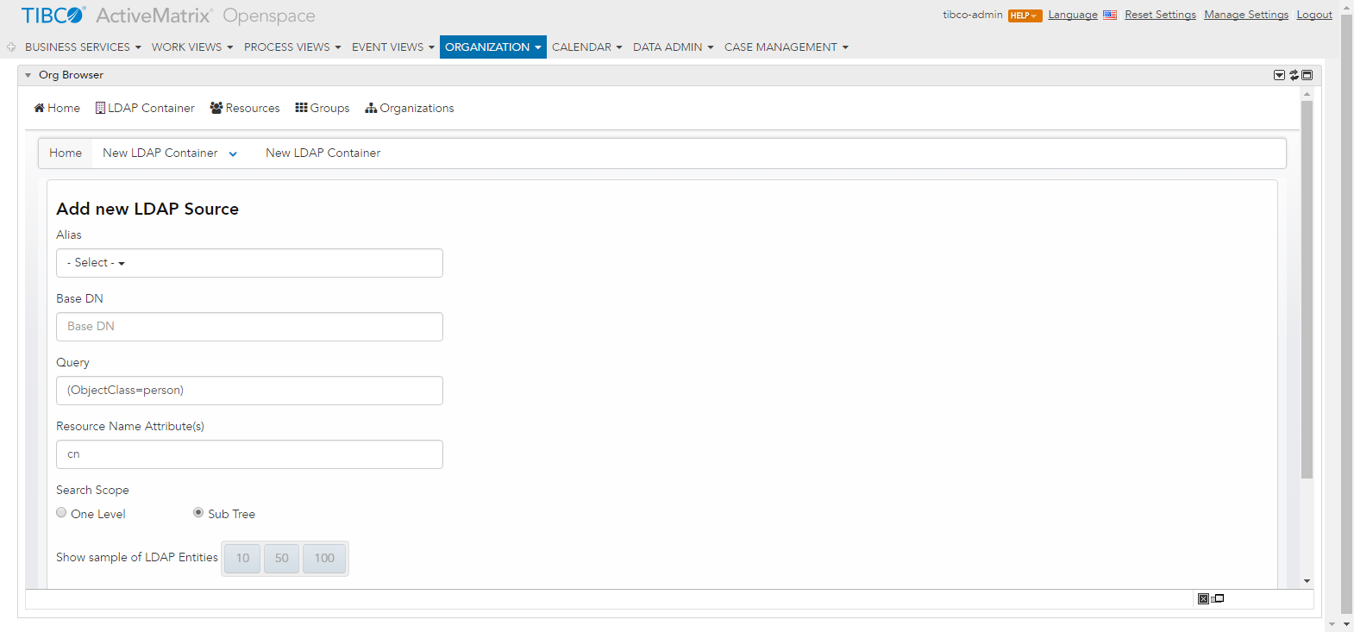The height and width of the screenshot is (632, 1354).
Task: Click the Manage Settings link
Action: point(1246,15)
